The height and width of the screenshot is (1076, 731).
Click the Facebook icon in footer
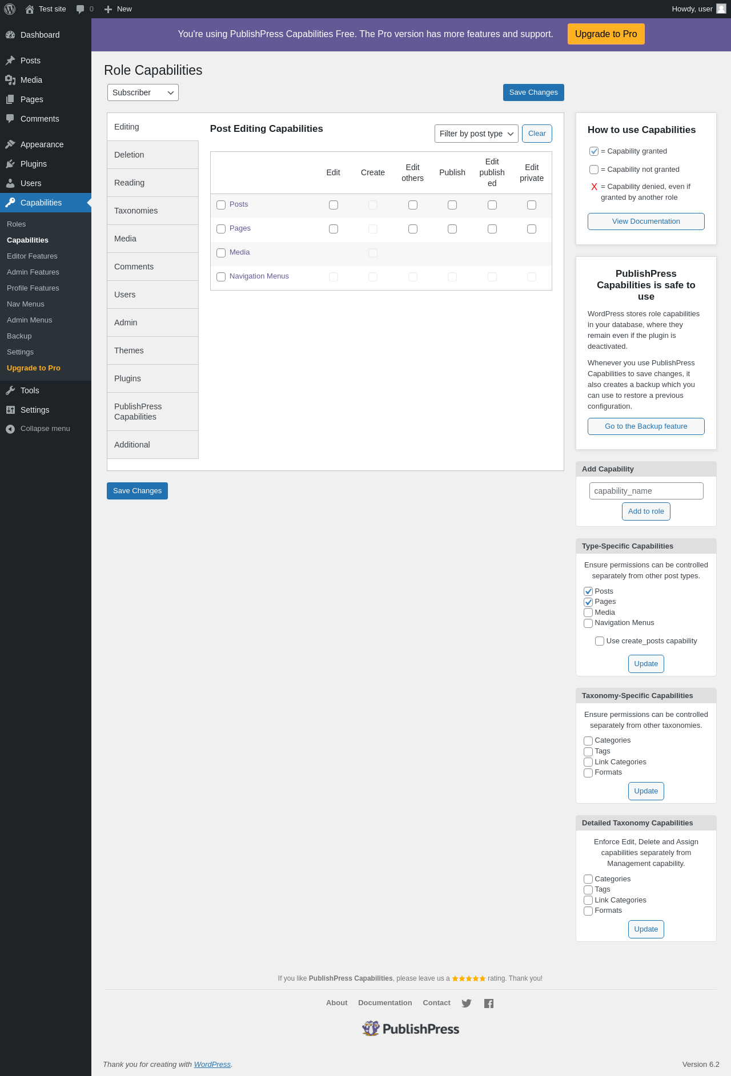pos(489,1004)
